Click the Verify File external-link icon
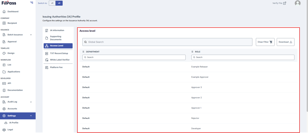308x133 pixels. point(285,3)
